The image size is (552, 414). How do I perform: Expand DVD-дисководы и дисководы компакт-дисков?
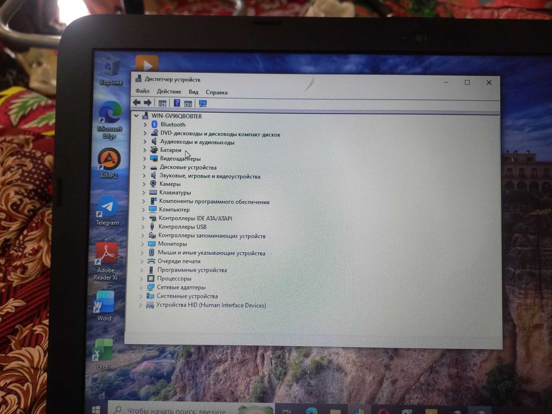(x=145, y=133)
